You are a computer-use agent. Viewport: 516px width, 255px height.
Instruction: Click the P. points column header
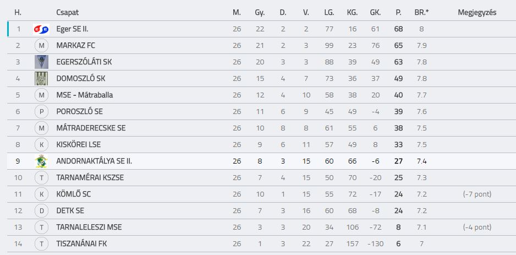coord(398,13)
